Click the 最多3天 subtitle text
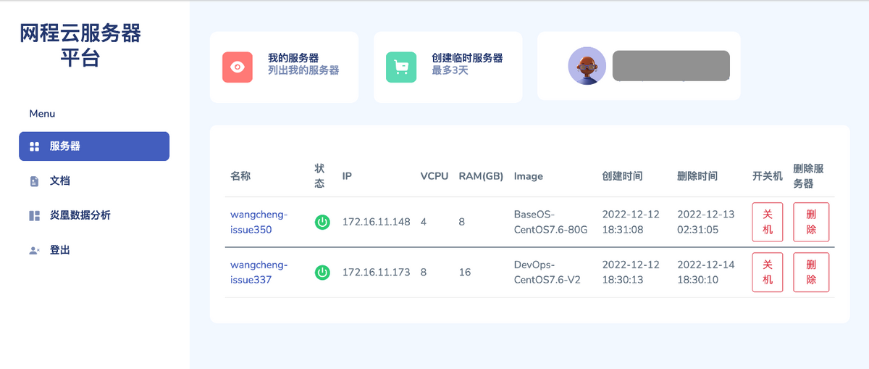This screenshot has height=369, width=869. click(450, 71)
